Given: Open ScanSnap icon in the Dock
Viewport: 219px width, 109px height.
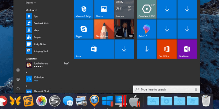Looking at the screenshot, I should (55, 101).
